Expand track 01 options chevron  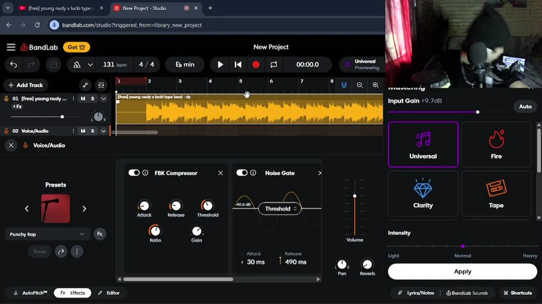(103, 98)
